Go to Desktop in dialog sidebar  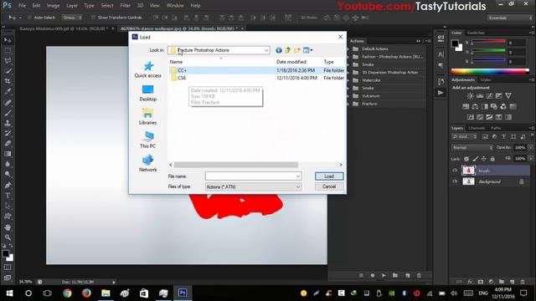[x=147, y=93]
